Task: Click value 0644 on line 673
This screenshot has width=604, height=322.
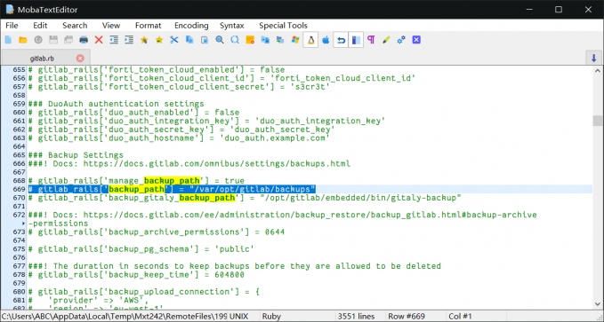Action: point(275,232)
